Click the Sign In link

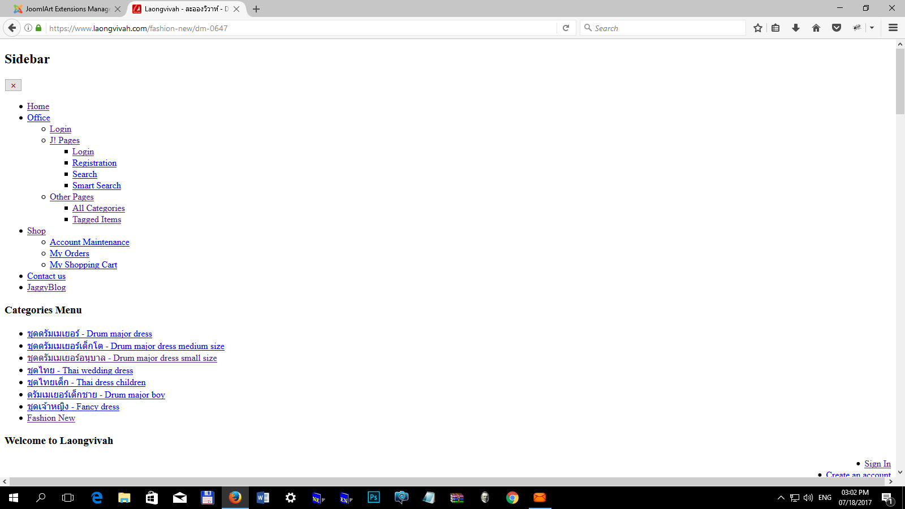877,464
